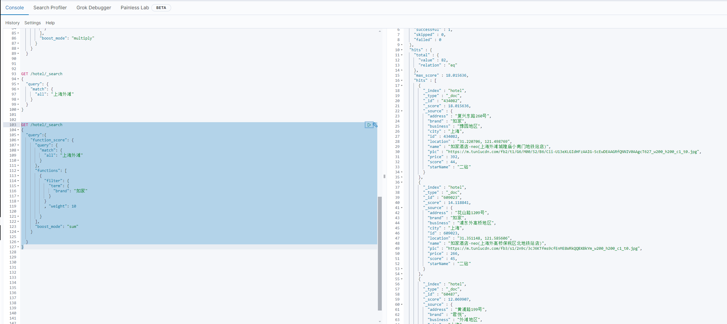Fold the _source block at response line 22
This screenshot has height=324, width=727.
tap(402, 111)
